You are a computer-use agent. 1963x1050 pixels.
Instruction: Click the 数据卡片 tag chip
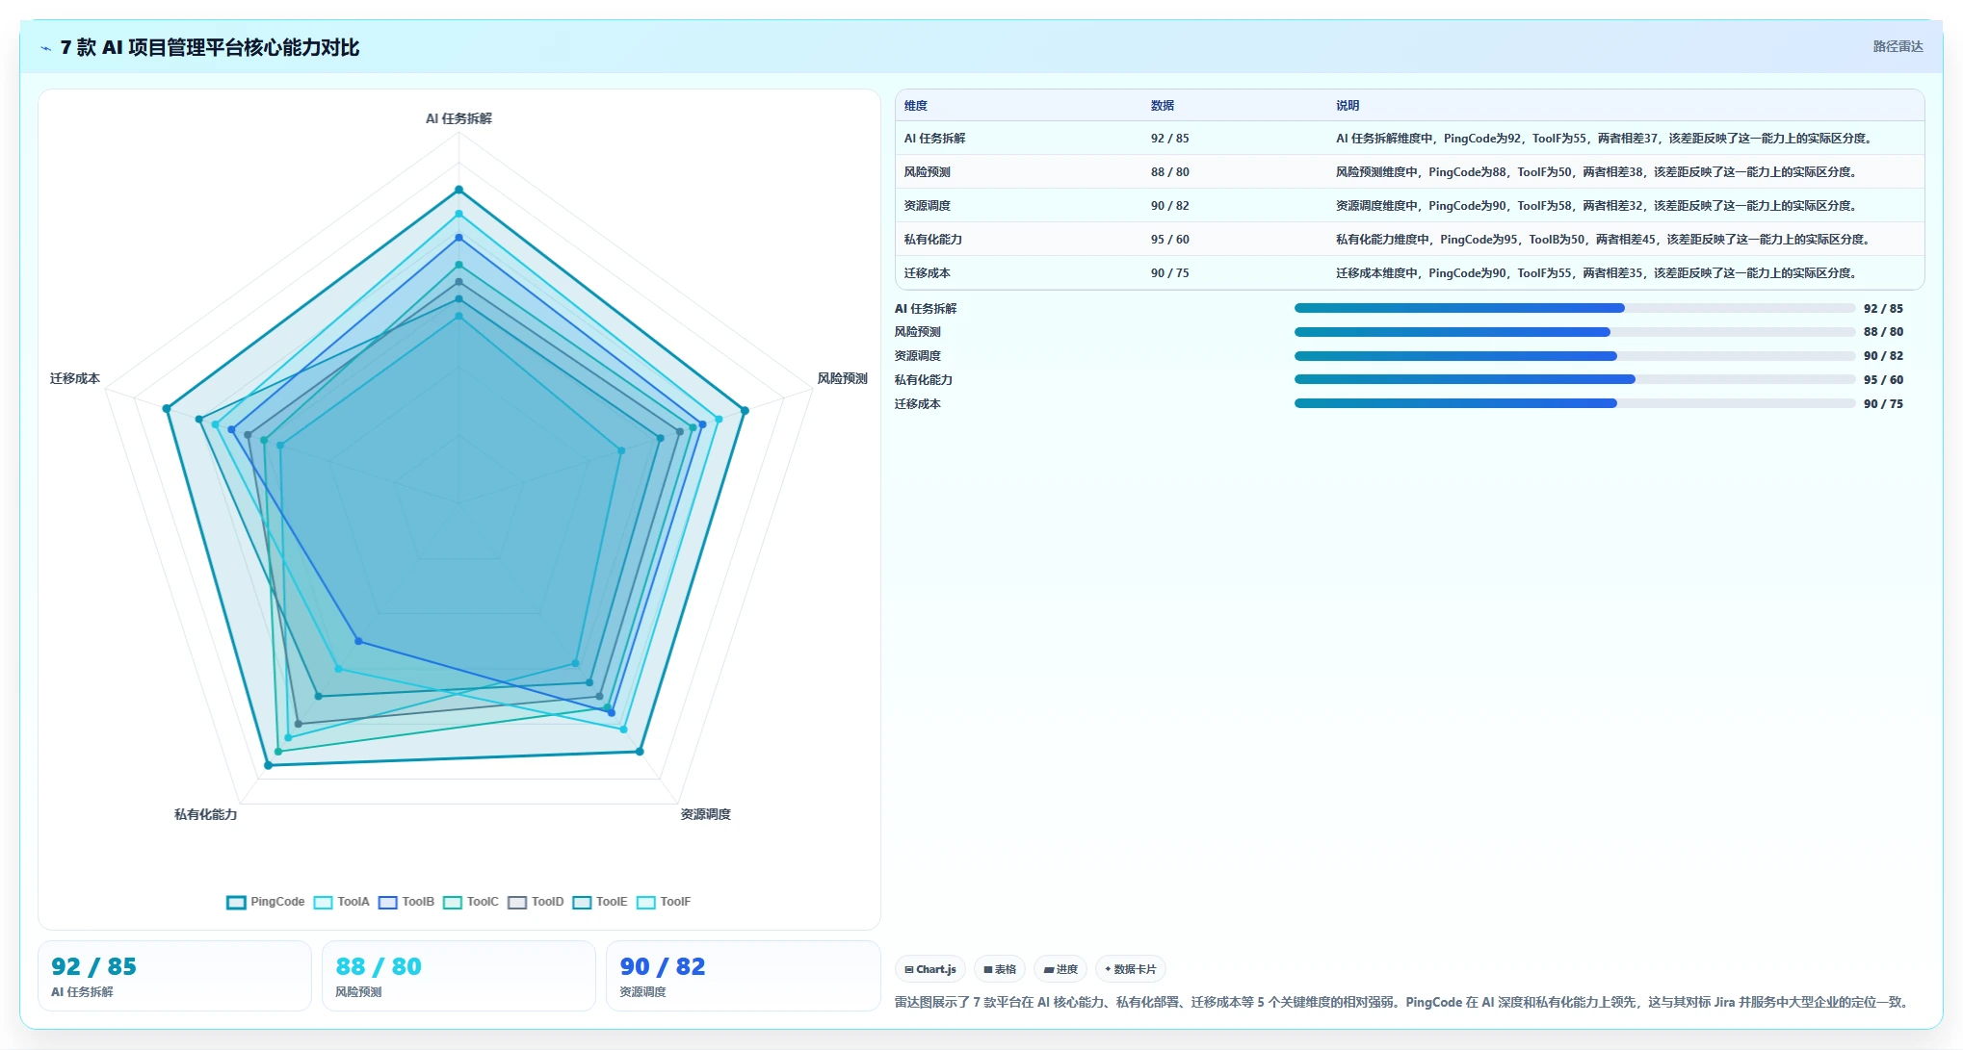[1131, 969]
